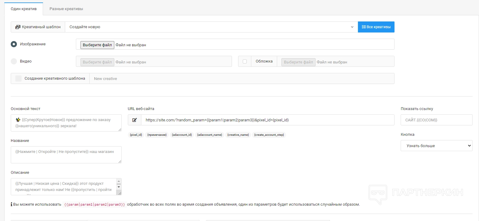Click the down arrow of the Описание scrollbar
479x221 pixels.
119,187
